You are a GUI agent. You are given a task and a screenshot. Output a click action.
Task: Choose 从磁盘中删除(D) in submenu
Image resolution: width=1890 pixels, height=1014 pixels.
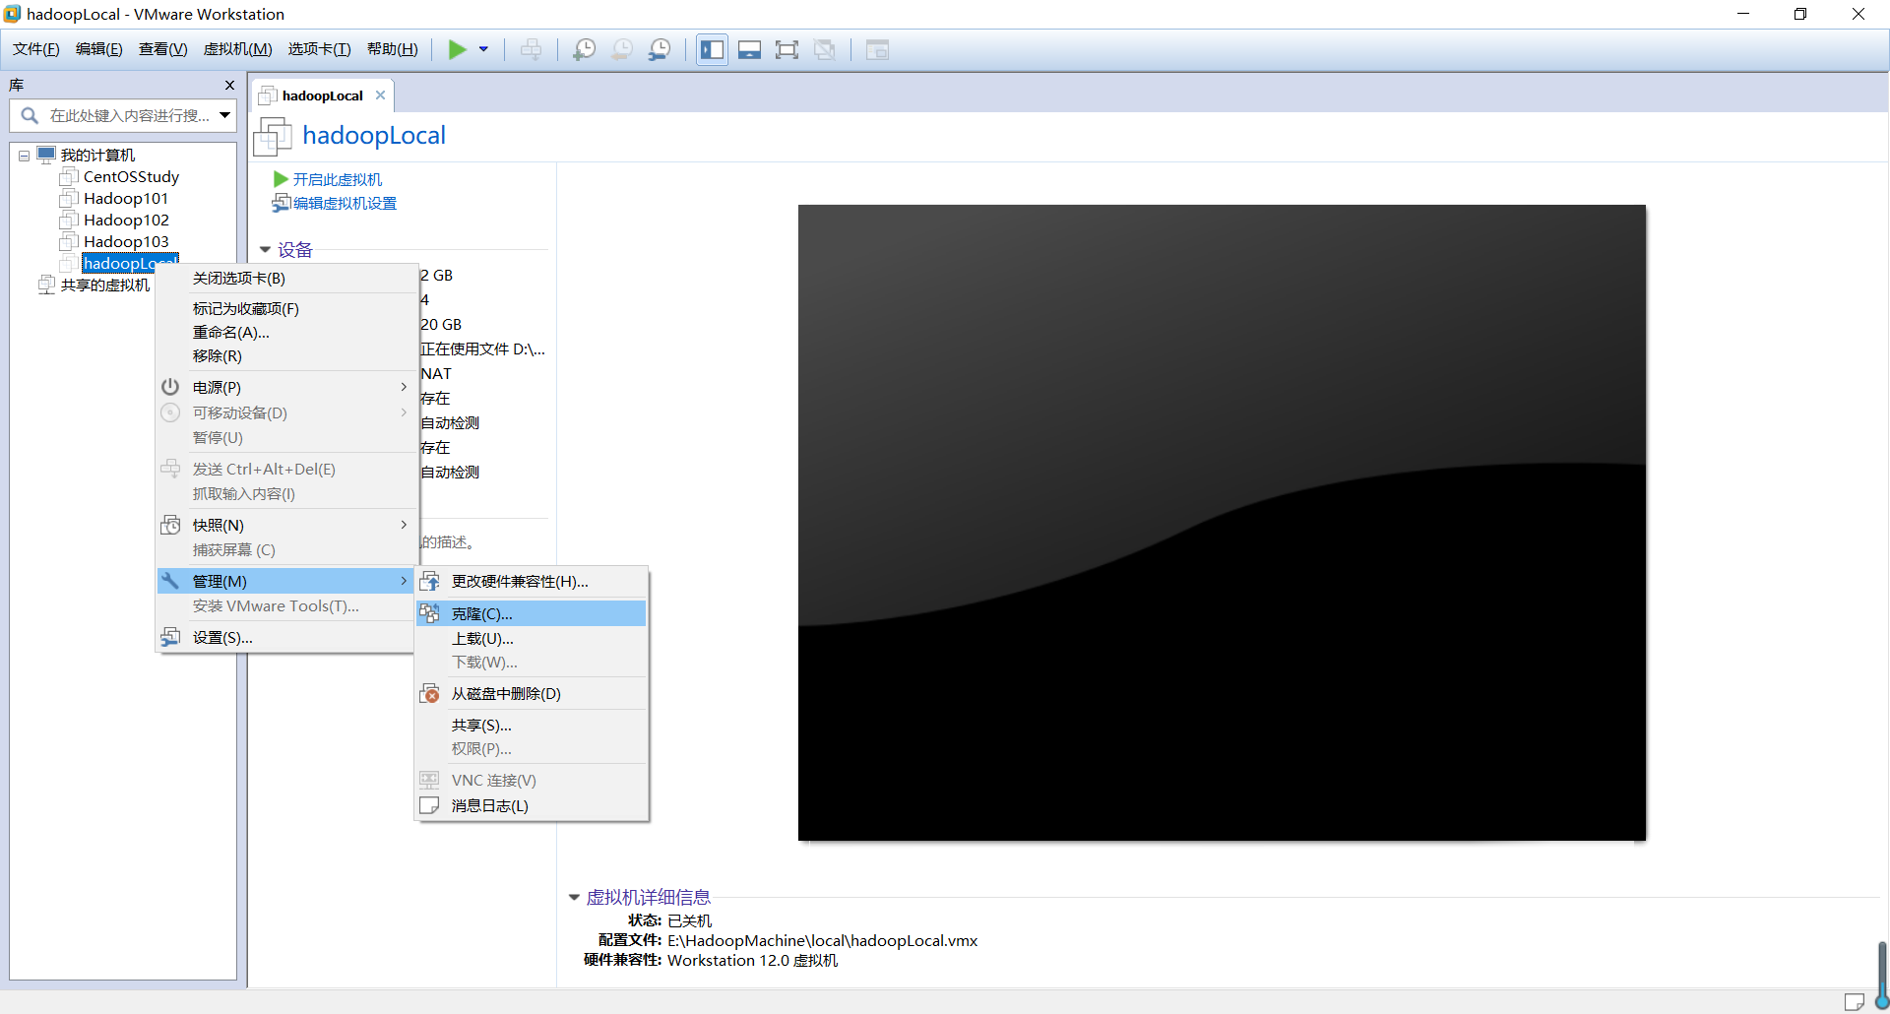[x=532, y=694]
